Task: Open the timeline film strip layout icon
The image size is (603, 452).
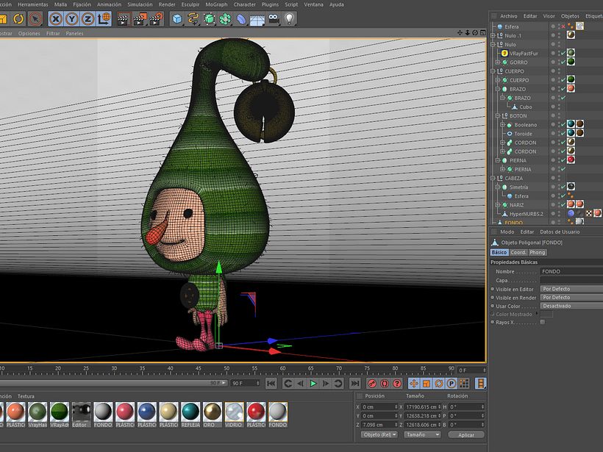Action: pyautogui.click(x=481, y=383)
